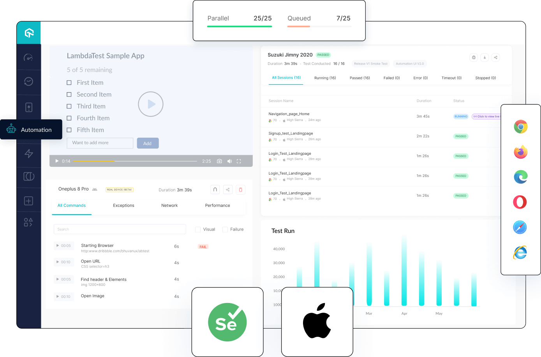Viewport: 541px width, 357px height.
Task: Open the Network tab
Action: click(169, 205)
